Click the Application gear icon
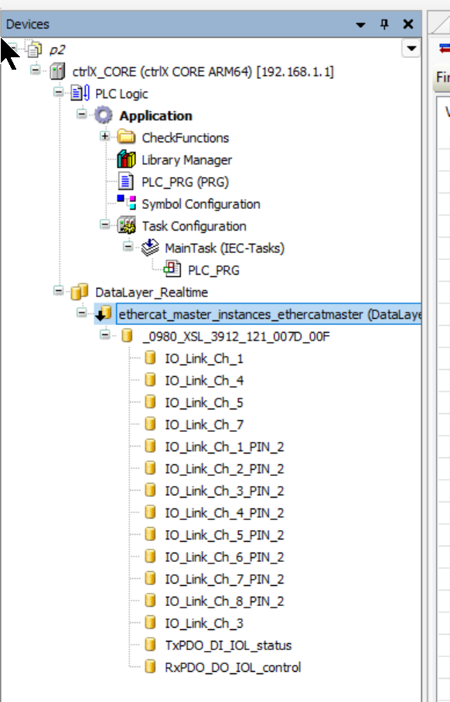 pos(104,115)
